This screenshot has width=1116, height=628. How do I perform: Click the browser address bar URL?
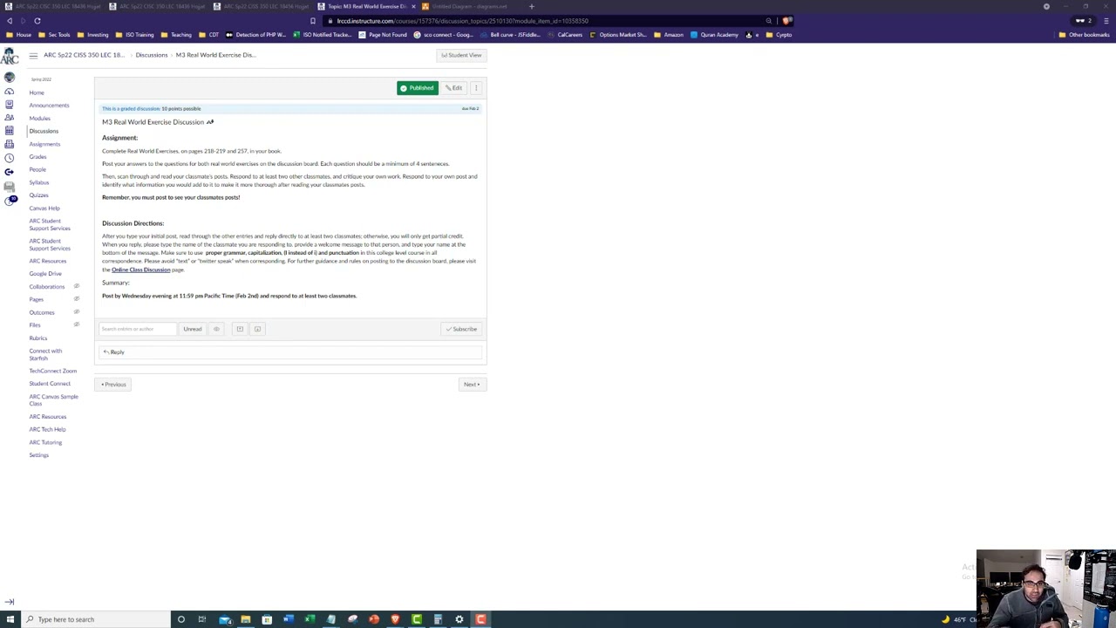(462, 21)
